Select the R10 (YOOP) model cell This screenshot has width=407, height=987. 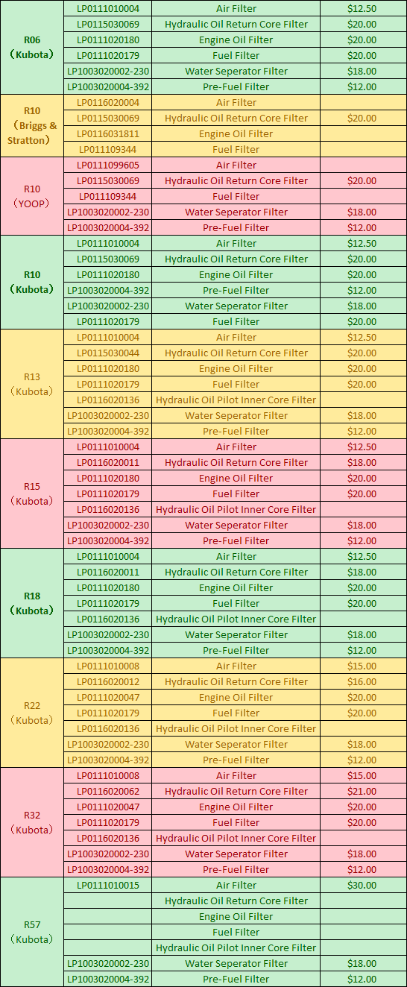pos(32,196)
